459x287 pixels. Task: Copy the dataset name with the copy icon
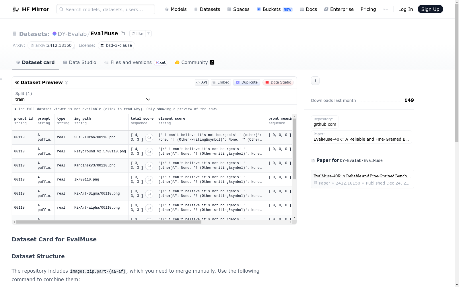[x=123, y=33]
